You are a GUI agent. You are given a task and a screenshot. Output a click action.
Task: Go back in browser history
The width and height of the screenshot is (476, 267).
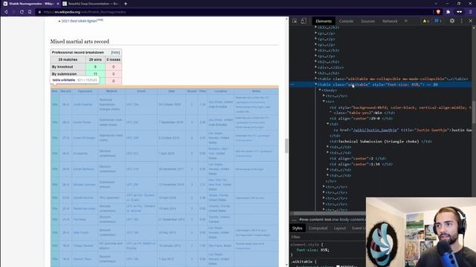pos(6,12)
